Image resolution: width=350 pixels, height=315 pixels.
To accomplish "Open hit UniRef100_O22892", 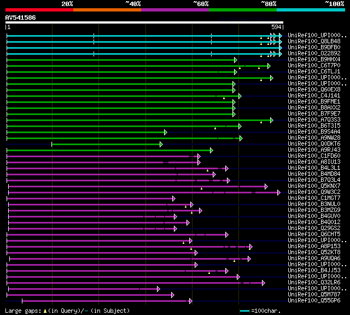I will (x=314, y=54).
